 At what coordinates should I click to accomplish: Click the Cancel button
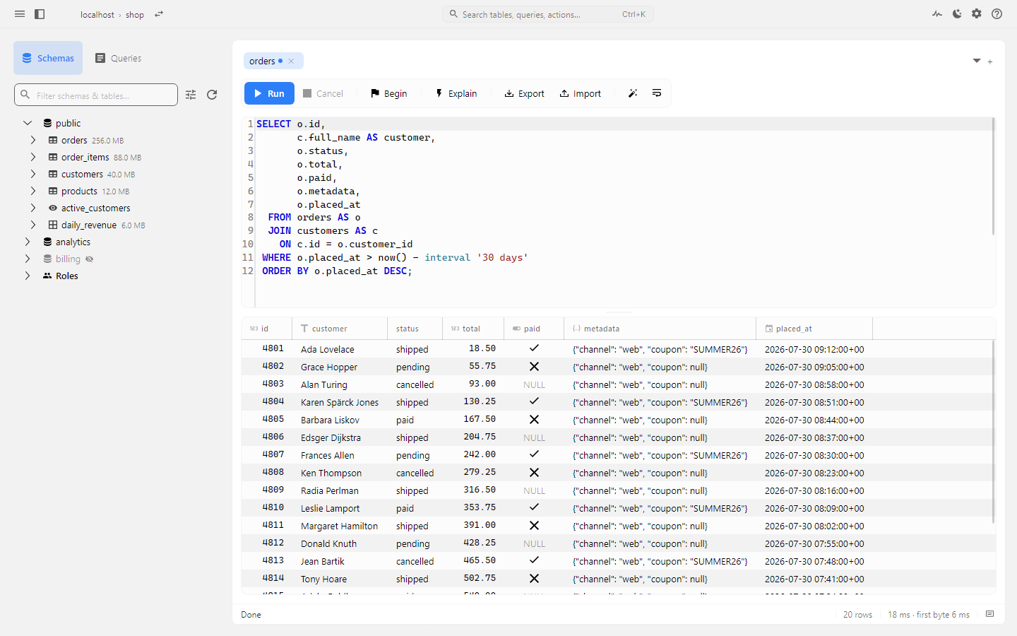[x=323, y=93]
